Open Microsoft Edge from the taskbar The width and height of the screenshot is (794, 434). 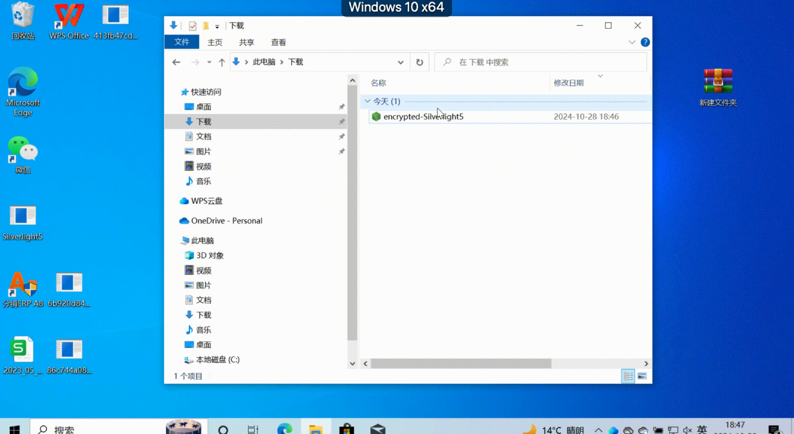pyautogui.click(x=286, y=429)
